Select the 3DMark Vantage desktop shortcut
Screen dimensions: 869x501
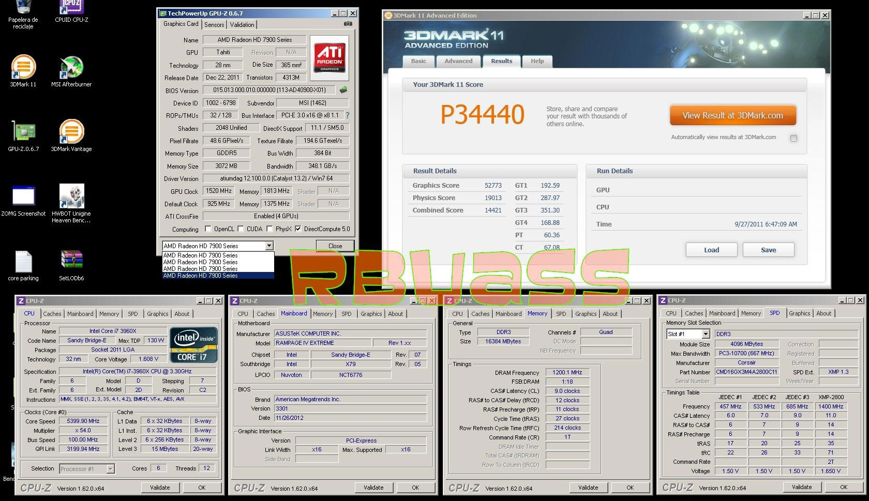coord(71,135)
